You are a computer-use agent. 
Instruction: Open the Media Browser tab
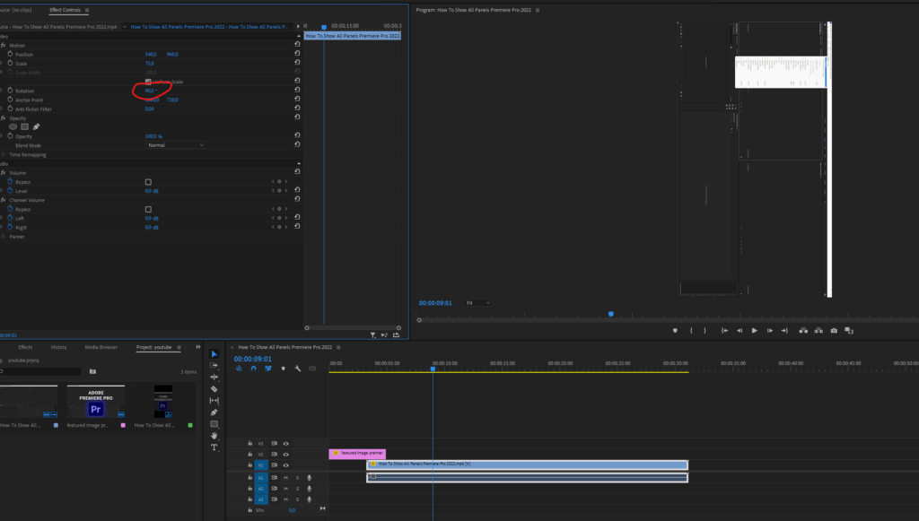(101, 346)
